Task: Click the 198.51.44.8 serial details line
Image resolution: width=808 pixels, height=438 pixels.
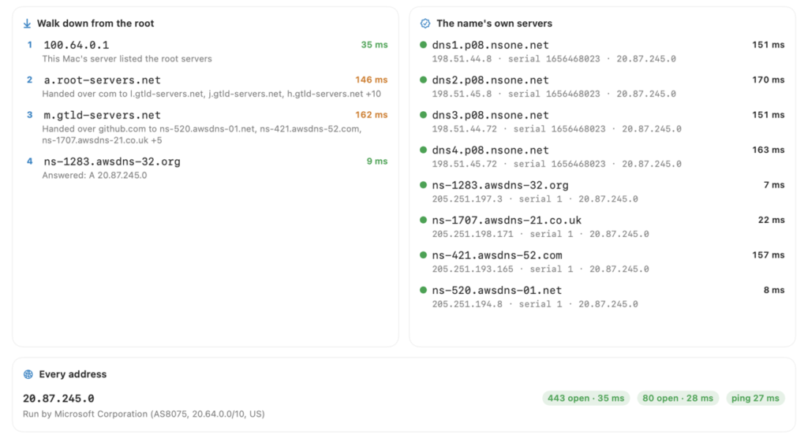Action: [x=554, y=58]
